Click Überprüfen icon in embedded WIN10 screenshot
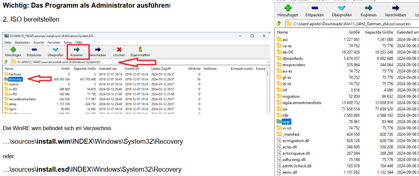 [55, 49]
